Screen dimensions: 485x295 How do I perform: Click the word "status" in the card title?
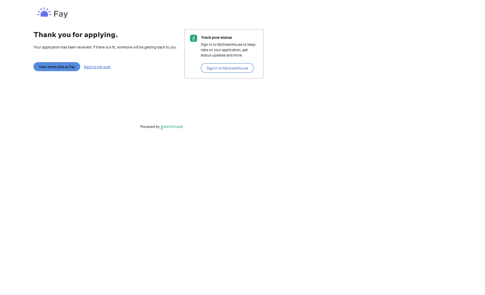coord(226,38)
